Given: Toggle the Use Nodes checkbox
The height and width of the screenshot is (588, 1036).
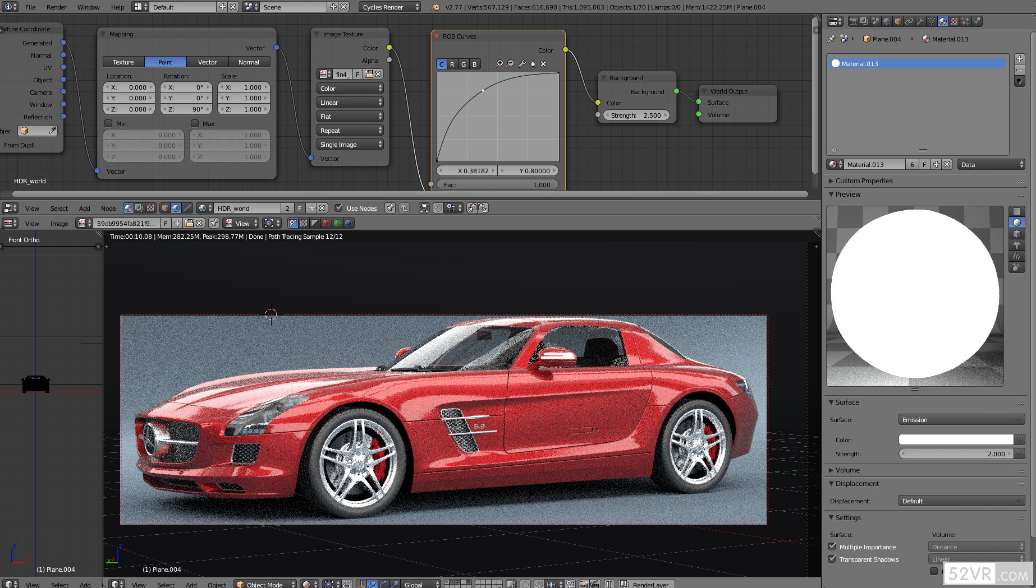Looking at the screenshot, I should click(x=338, y=208).
